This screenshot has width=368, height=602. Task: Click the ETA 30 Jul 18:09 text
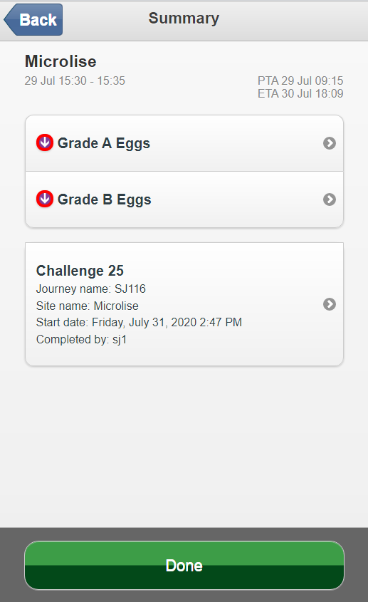[x=300, y=93]
